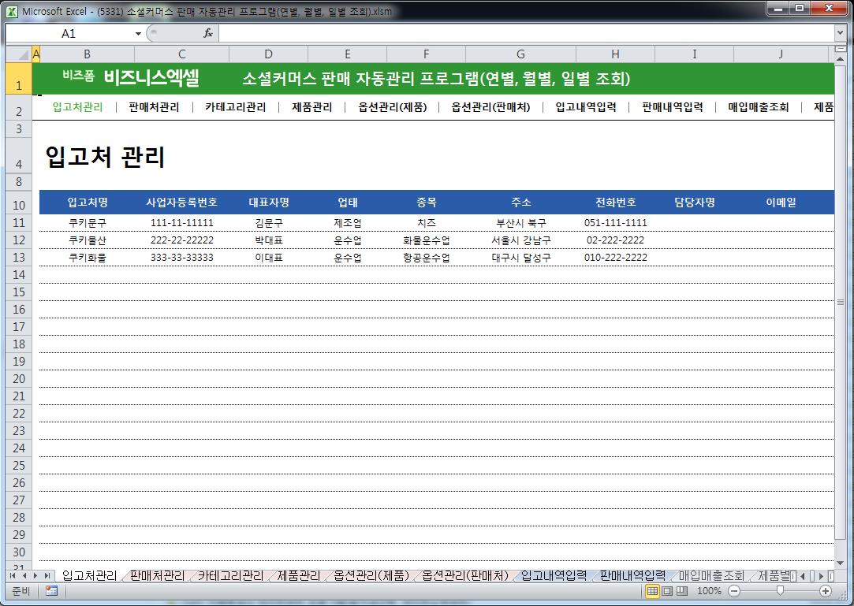Click vertical scrollbar down arrow

click(x=841, y=563)
